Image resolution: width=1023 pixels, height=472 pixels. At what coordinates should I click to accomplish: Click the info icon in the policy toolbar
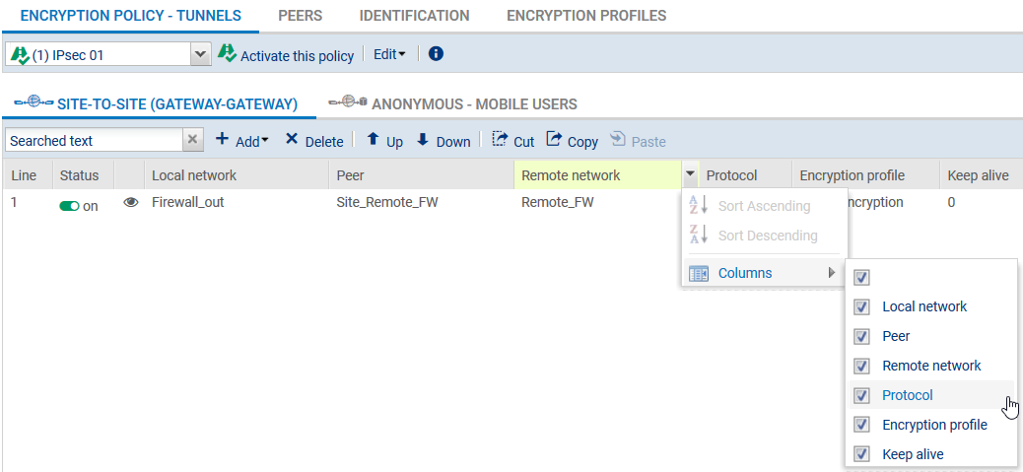click(436, 54)
